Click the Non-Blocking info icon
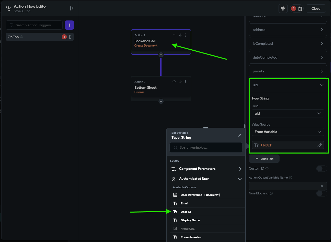The image size is (331, 242). click(271, 193)
